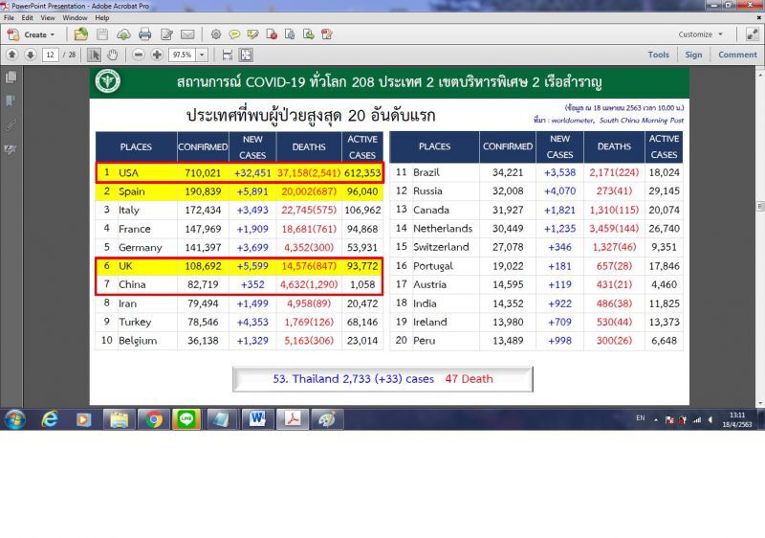
Task: Click the USA row country name
Action: 129,173
